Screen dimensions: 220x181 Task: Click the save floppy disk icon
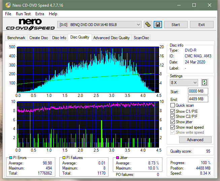click(158, 25)
